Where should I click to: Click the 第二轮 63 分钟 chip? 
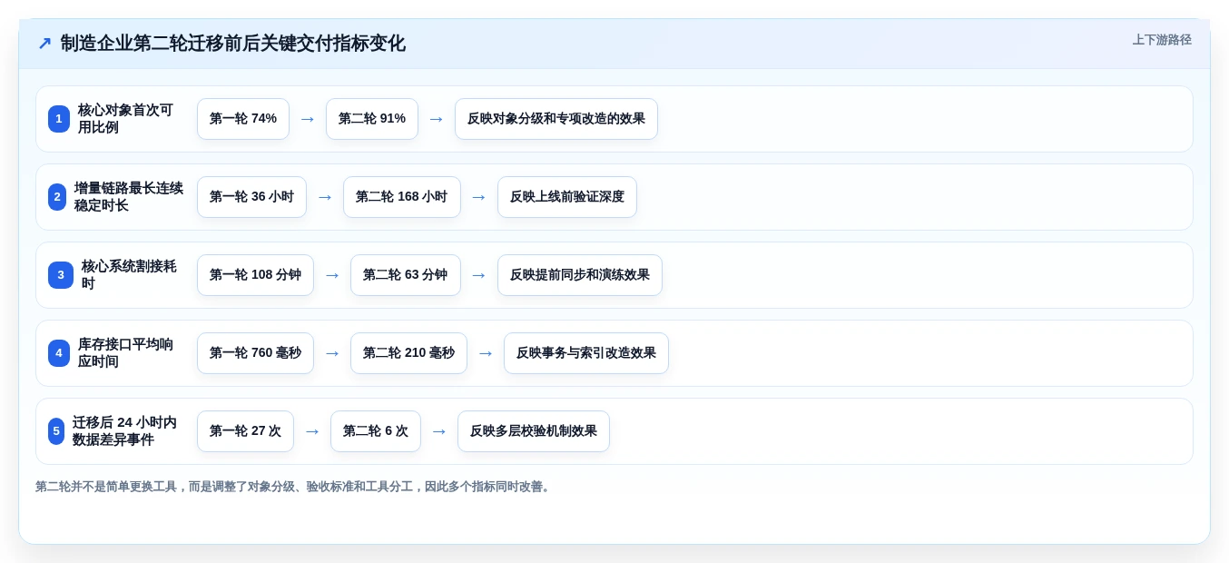pos(406,275)
